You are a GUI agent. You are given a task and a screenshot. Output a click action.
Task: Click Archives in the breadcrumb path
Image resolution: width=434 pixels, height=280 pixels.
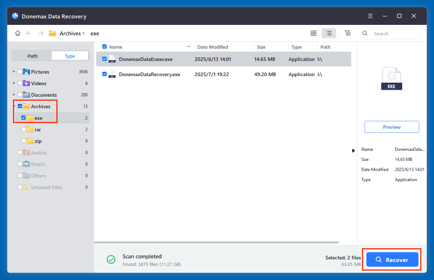(70, 33)
